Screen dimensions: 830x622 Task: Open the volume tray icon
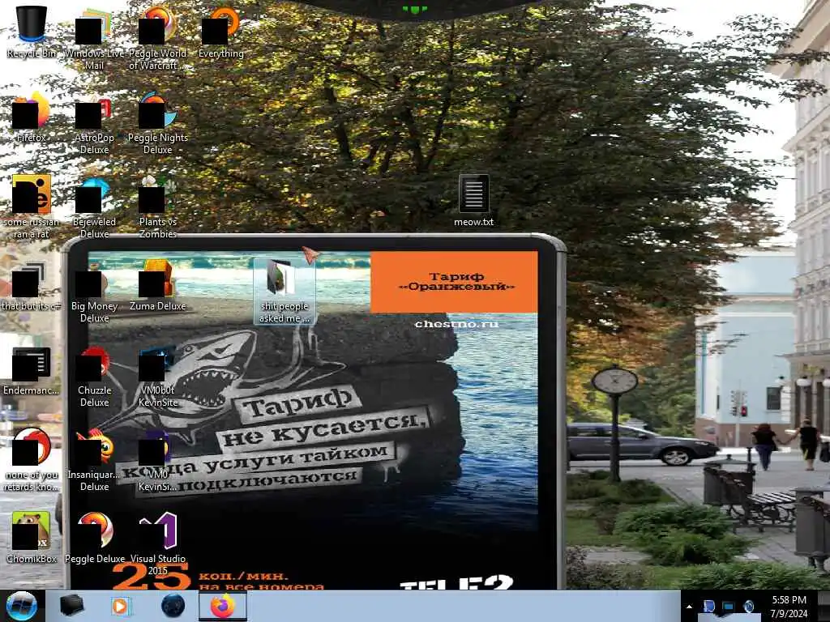tap(748, 606)
